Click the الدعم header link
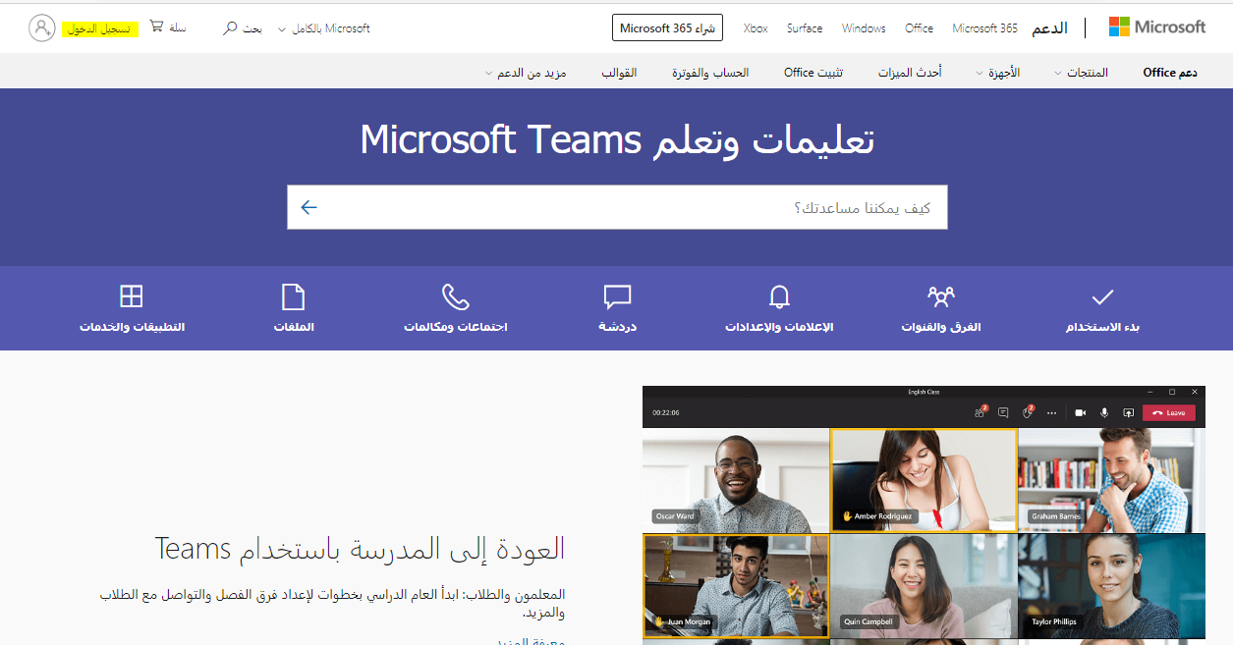Viewport: 1233px width, 645px height. point(1049,28)
